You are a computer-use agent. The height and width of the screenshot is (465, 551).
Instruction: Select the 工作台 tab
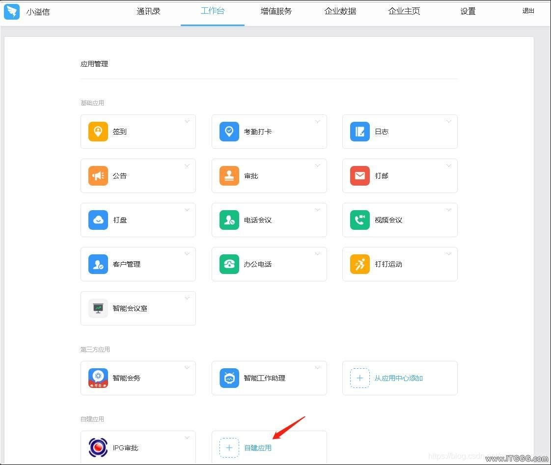(x=212, y=11)
